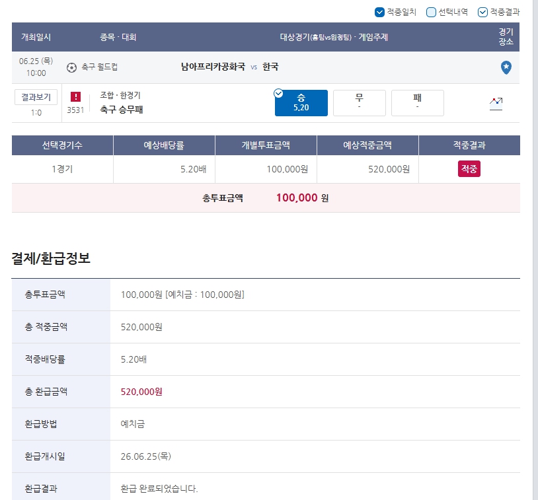Viewport: 538px width, 500px height.
Task: Click the 개최일시 column header
Action: 36,37
